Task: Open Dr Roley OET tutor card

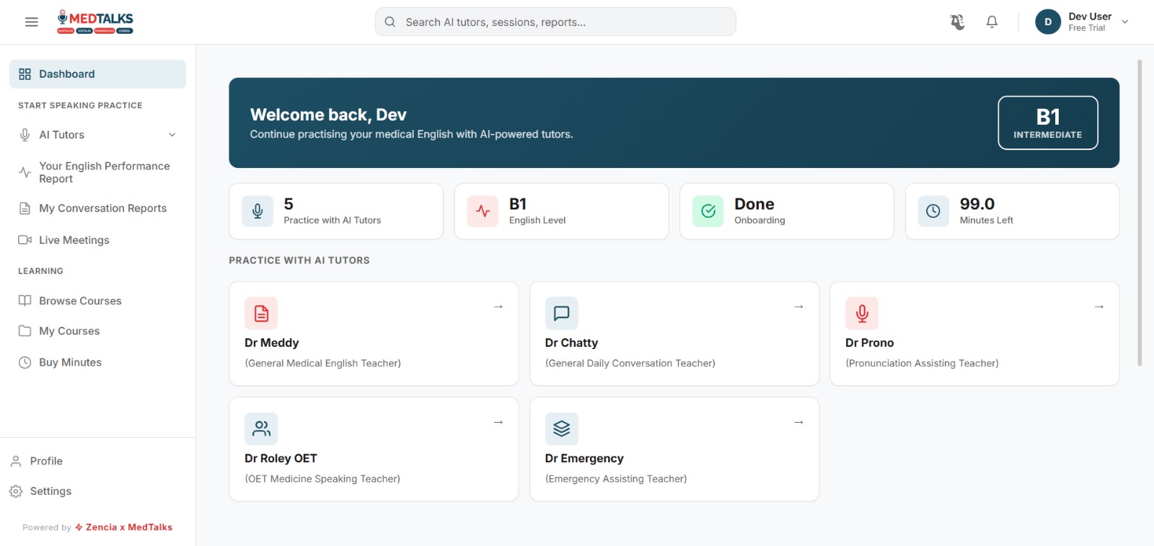Action: tap(374, 449)
